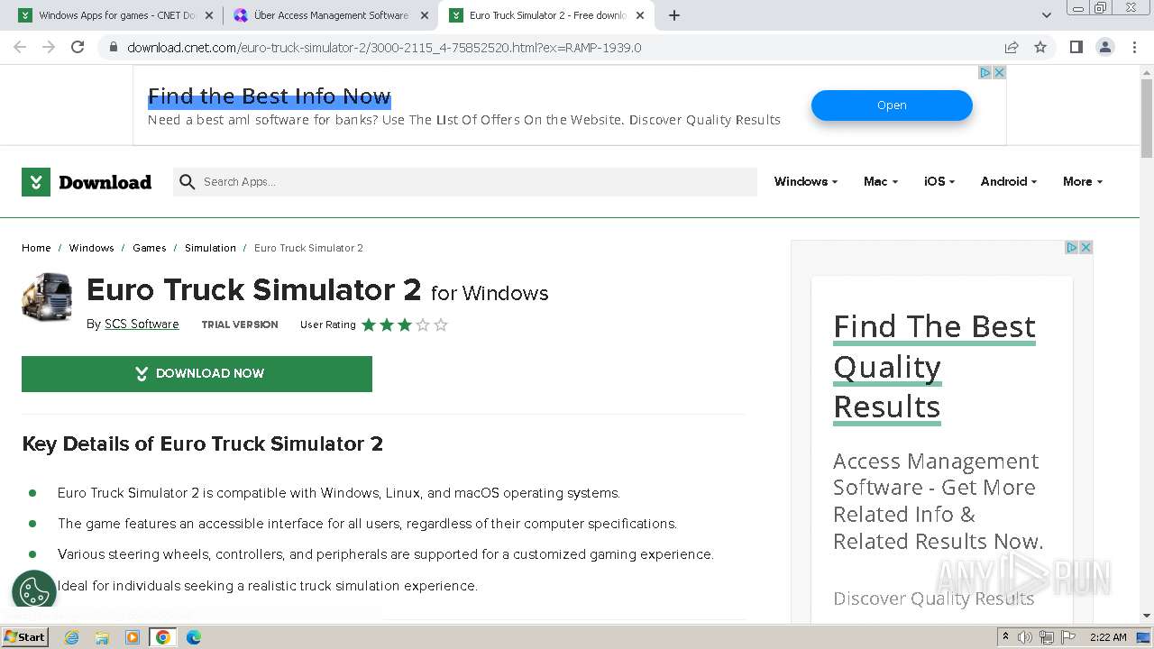Click the AdChoices icon on top banner
The height and width of the screenshot is (649, 1154).
click(x=985, y=72)
